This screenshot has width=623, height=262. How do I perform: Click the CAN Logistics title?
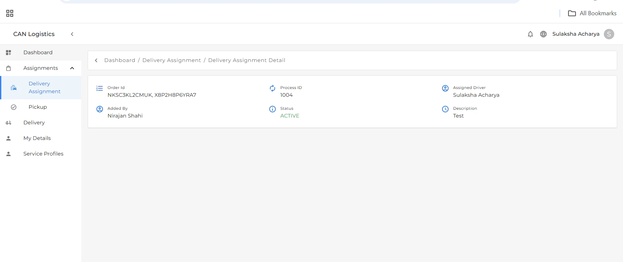click(x=34, y=34)
